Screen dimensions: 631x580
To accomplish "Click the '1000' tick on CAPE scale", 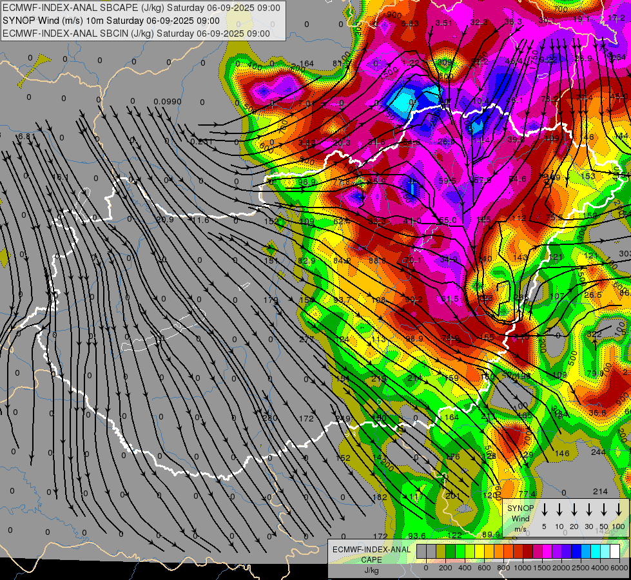I will coord(523,568).
